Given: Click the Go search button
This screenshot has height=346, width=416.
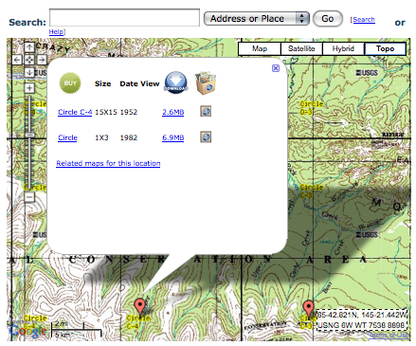Looking at the screenshot, I should coord(328,19).
